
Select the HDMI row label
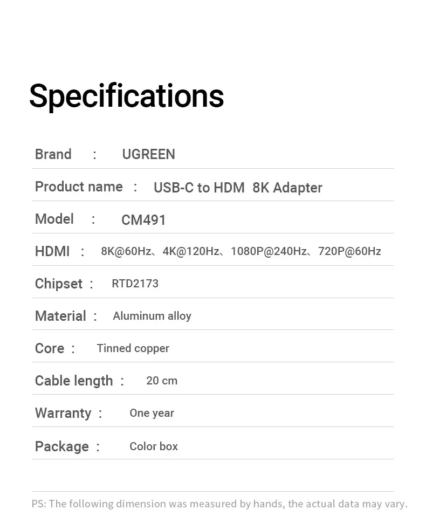pyautogui.click(x=52, y=251)
